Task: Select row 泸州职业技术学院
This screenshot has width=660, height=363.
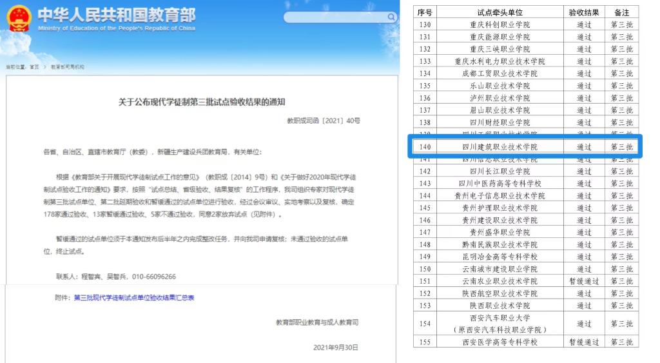Action: coord(526,98)
